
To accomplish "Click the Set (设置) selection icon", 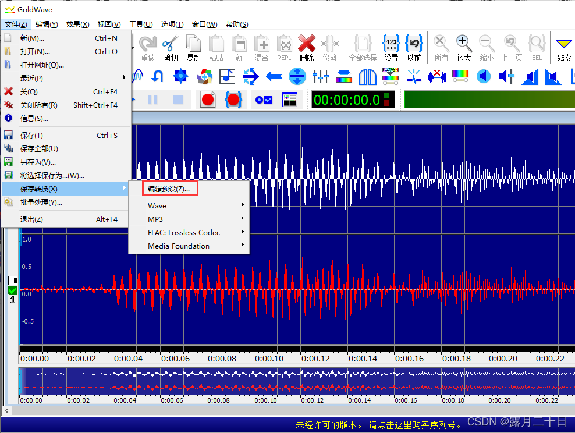I will point(391,48).
